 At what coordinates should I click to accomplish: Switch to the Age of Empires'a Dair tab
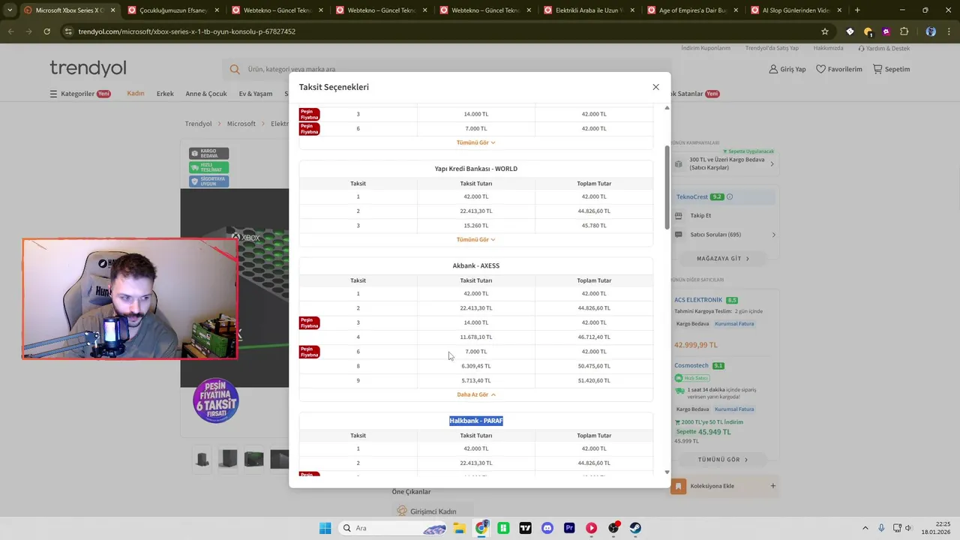tap(692, 10)
